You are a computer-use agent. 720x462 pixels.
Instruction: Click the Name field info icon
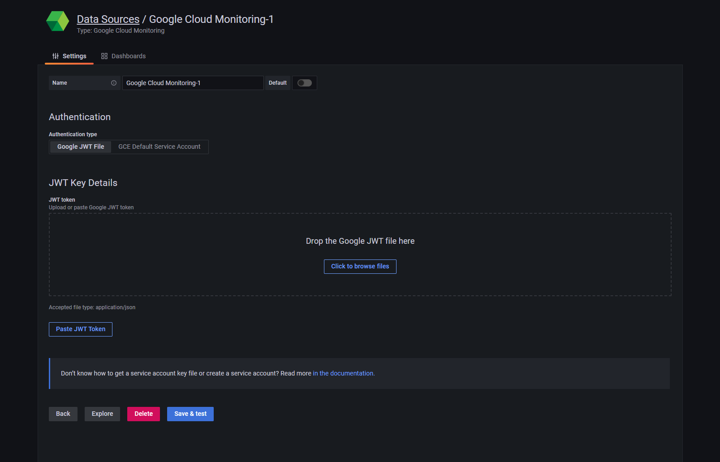114,83
